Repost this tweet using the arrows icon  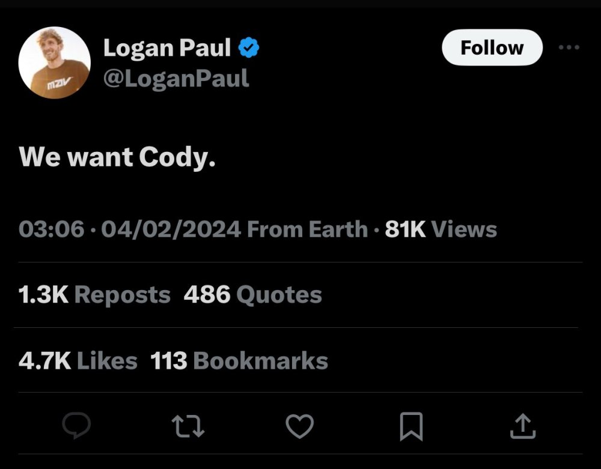(x=188, y=426)
